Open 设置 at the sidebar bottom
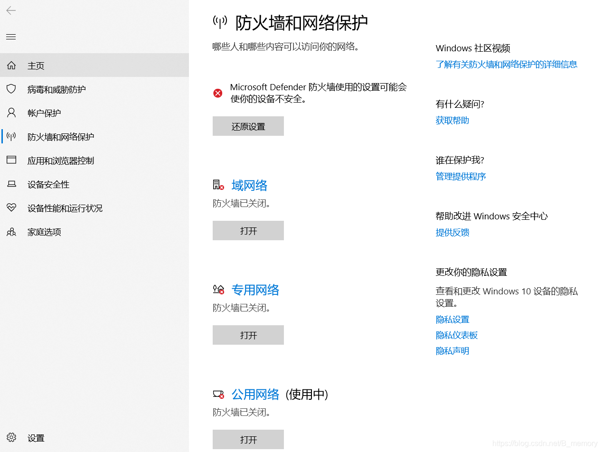The image size is (602, 452). click(x=94, y=438)
